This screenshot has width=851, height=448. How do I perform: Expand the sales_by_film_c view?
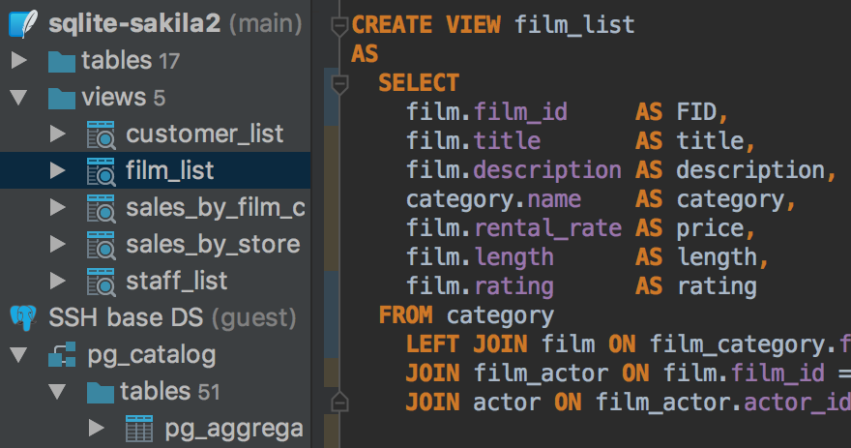(x=57, y=207)
